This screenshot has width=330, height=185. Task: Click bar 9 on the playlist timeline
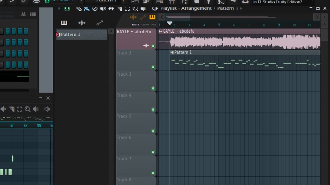(x=279, y=25)
